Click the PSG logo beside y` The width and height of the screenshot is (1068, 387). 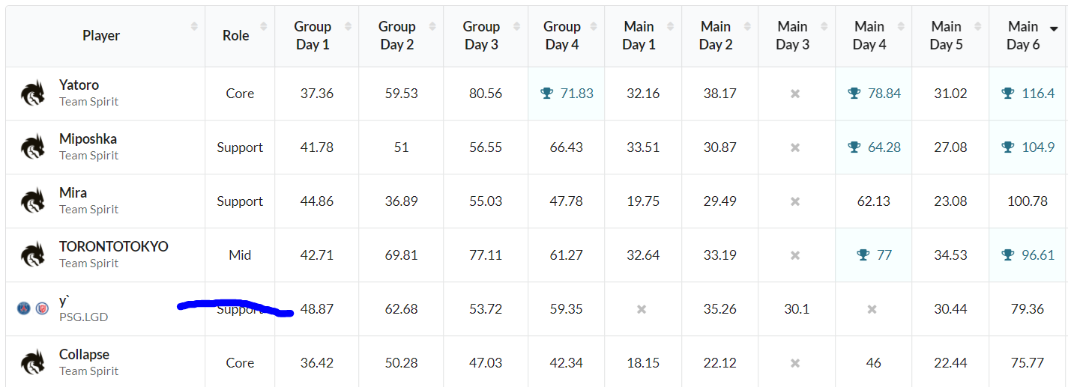click(24, 308)
